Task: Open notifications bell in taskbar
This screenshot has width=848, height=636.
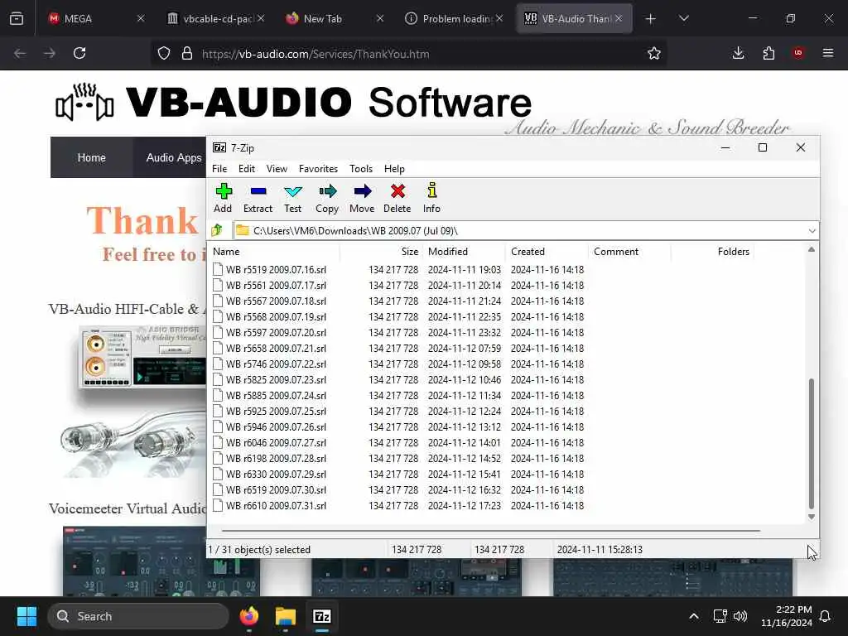Action: [826, 616]
